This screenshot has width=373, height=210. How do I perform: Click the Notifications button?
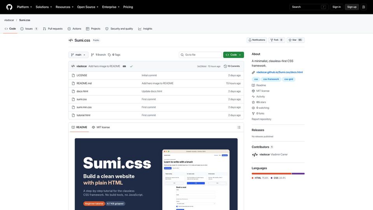[x=257, y=40]
